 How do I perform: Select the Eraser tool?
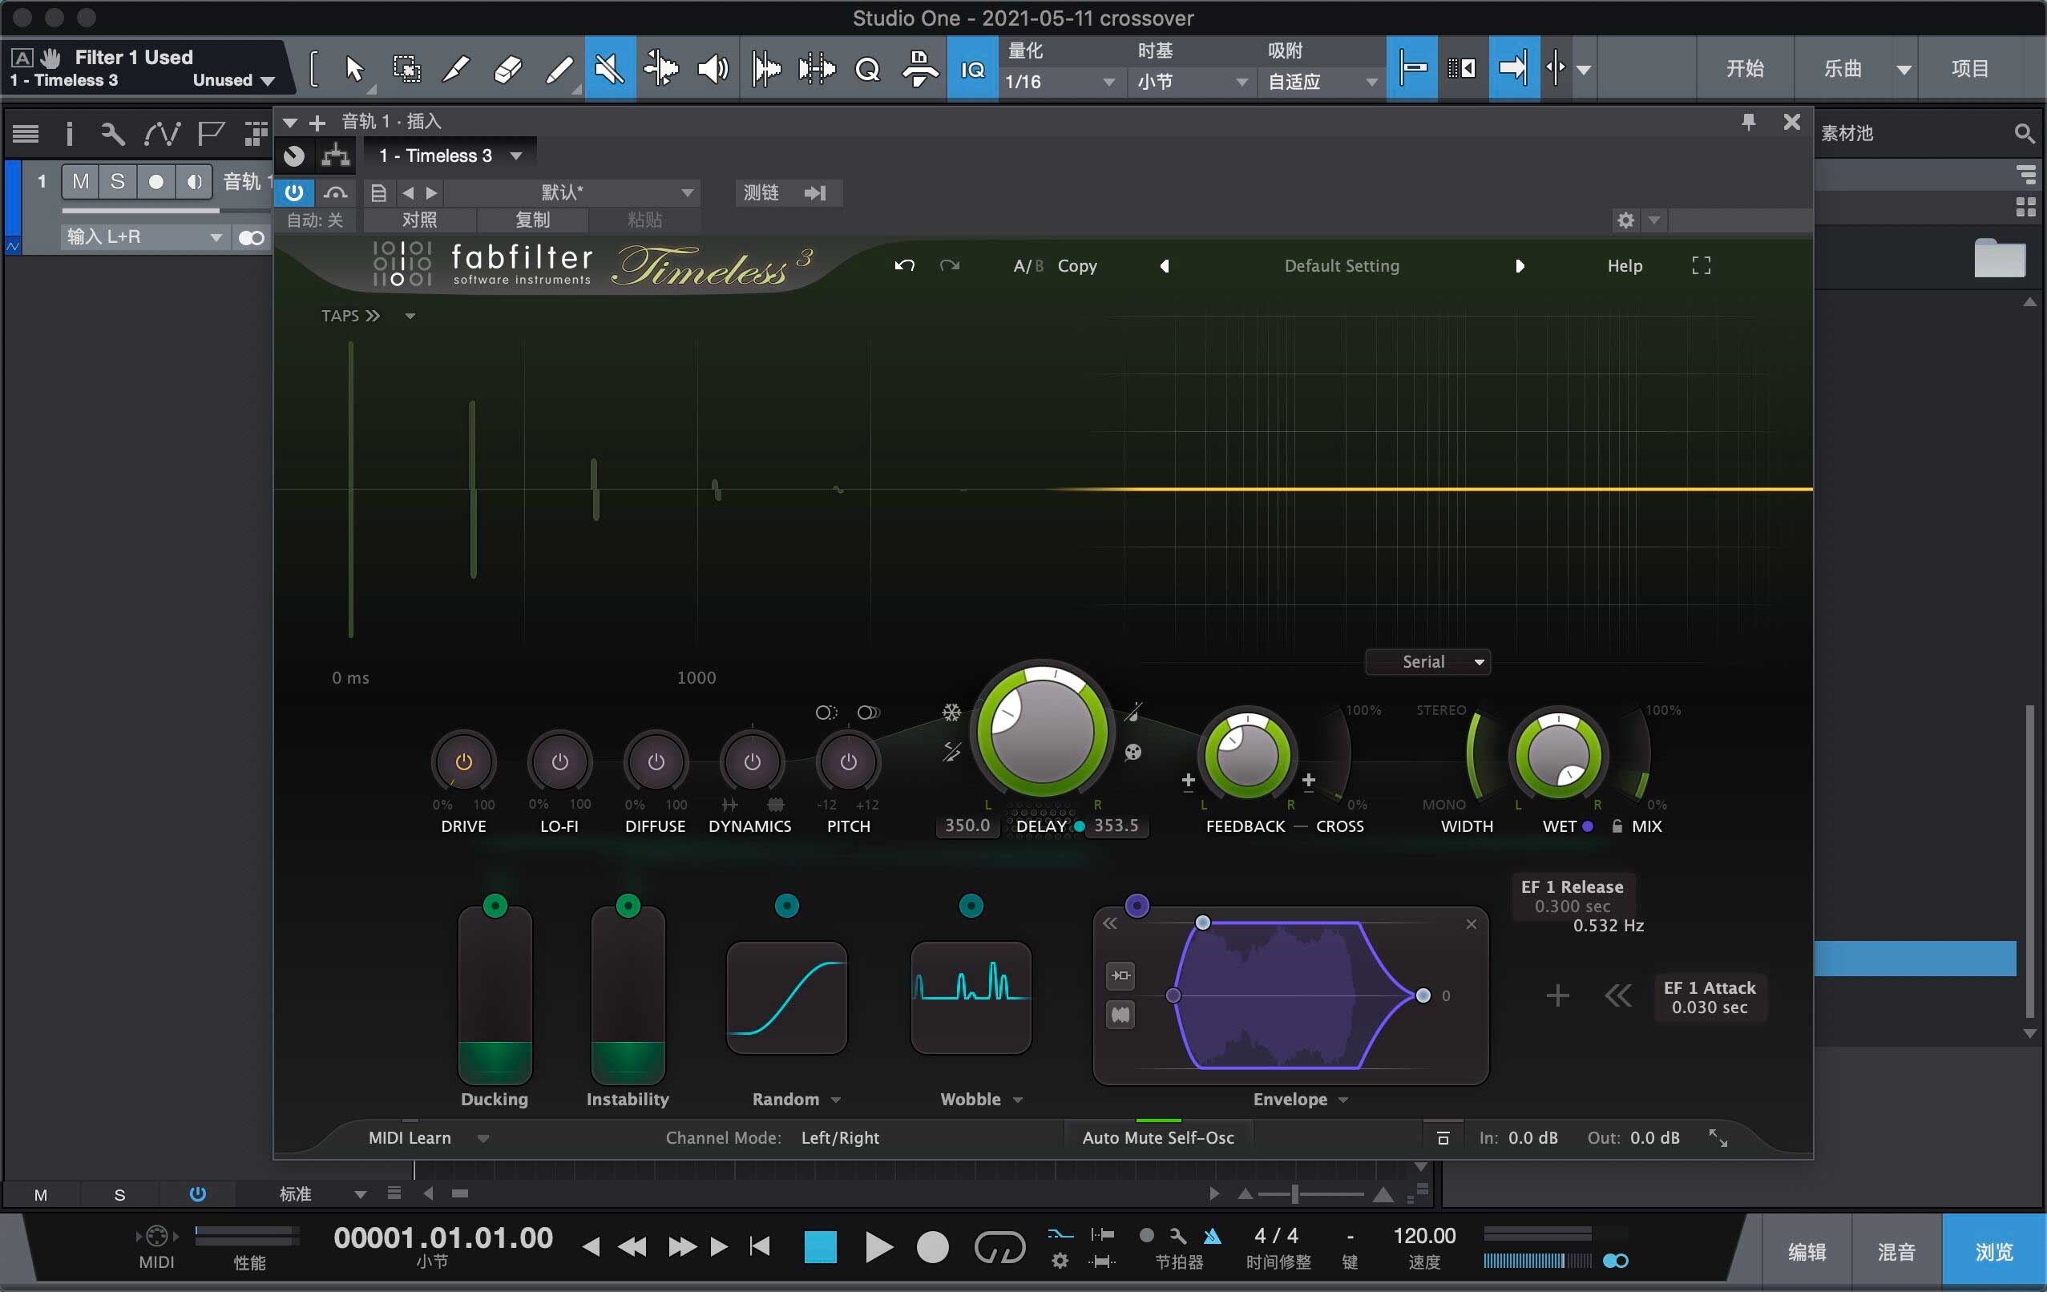click(507, 69)
